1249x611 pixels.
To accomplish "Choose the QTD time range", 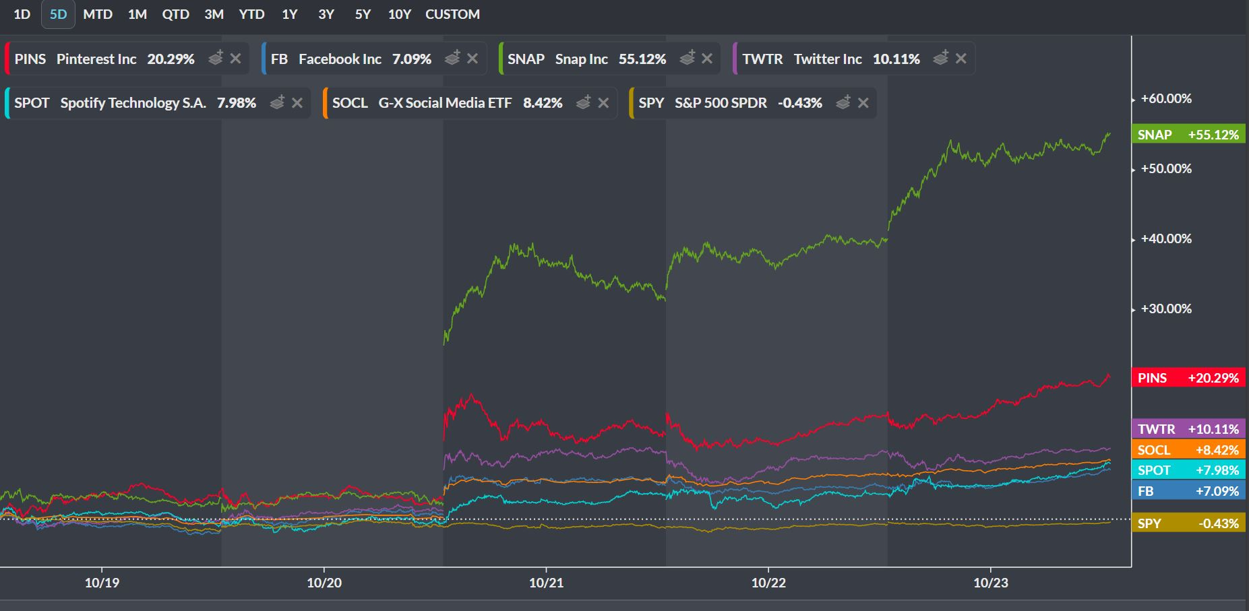I will pyautogui.click(x=175, y=14).
